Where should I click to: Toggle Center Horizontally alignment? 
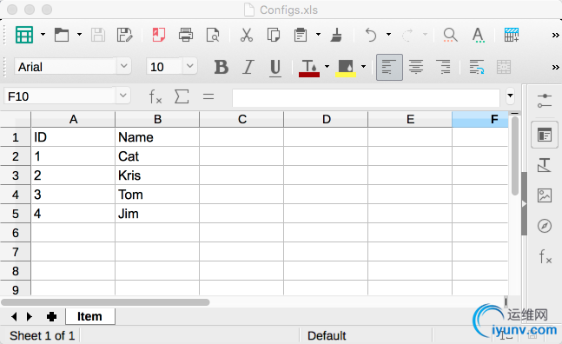pyautogui.click(x=416, y=67)
